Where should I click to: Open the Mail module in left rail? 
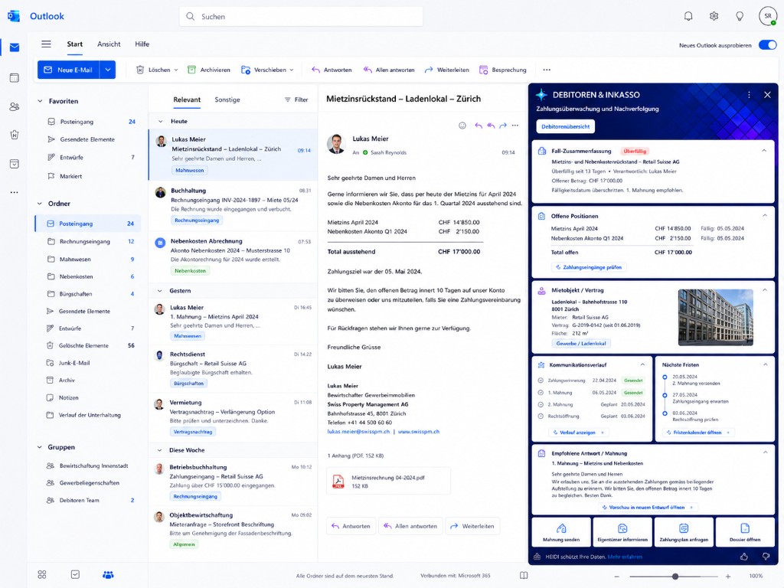pos(15,47)
